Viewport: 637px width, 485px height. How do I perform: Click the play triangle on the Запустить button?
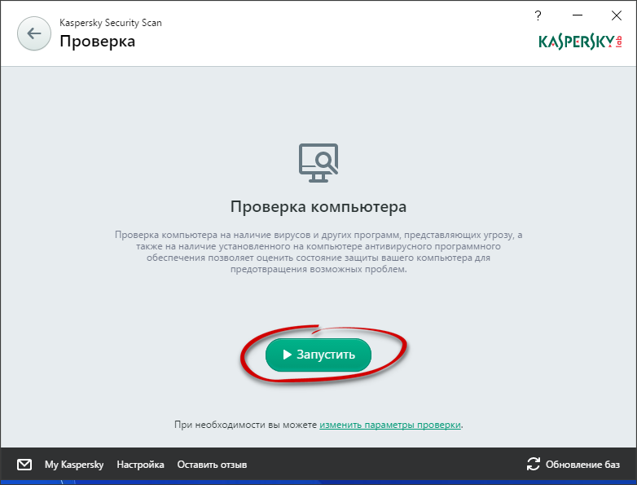(288, 355)
